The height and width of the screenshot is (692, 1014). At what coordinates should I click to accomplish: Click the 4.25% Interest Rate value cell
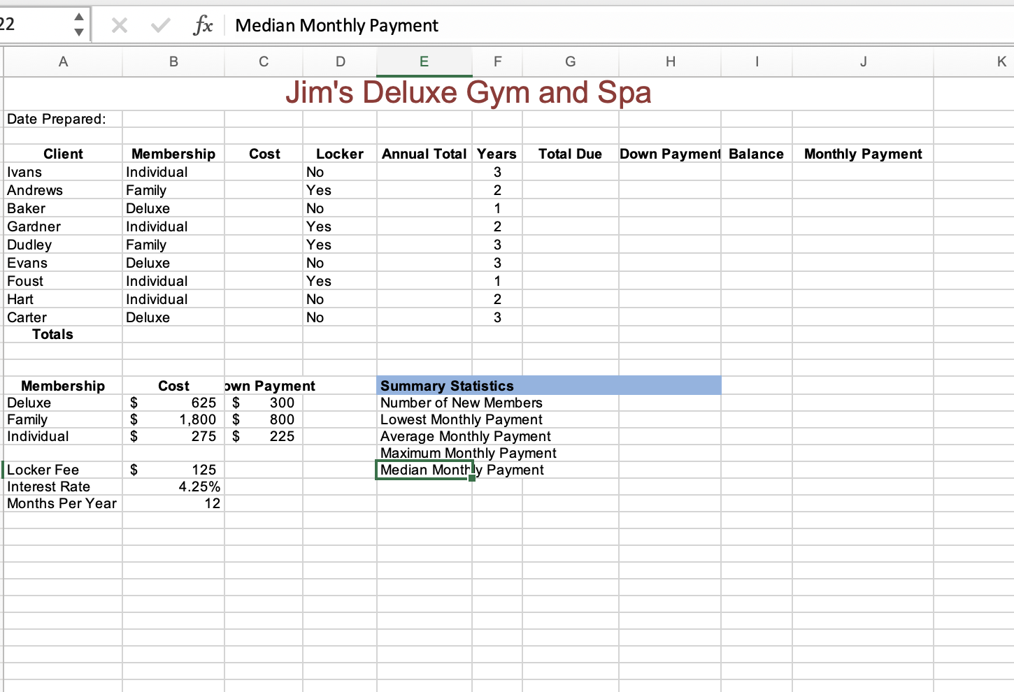point(173,486)
